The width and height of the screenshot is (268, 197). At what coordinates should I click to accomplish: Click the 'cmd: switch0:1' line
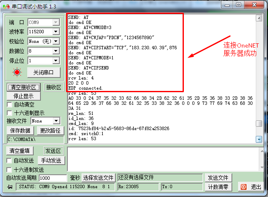point(86,133)
